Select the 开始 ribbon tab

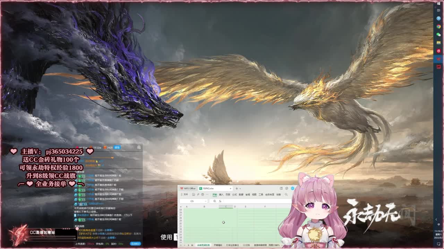tap(215, 194)
